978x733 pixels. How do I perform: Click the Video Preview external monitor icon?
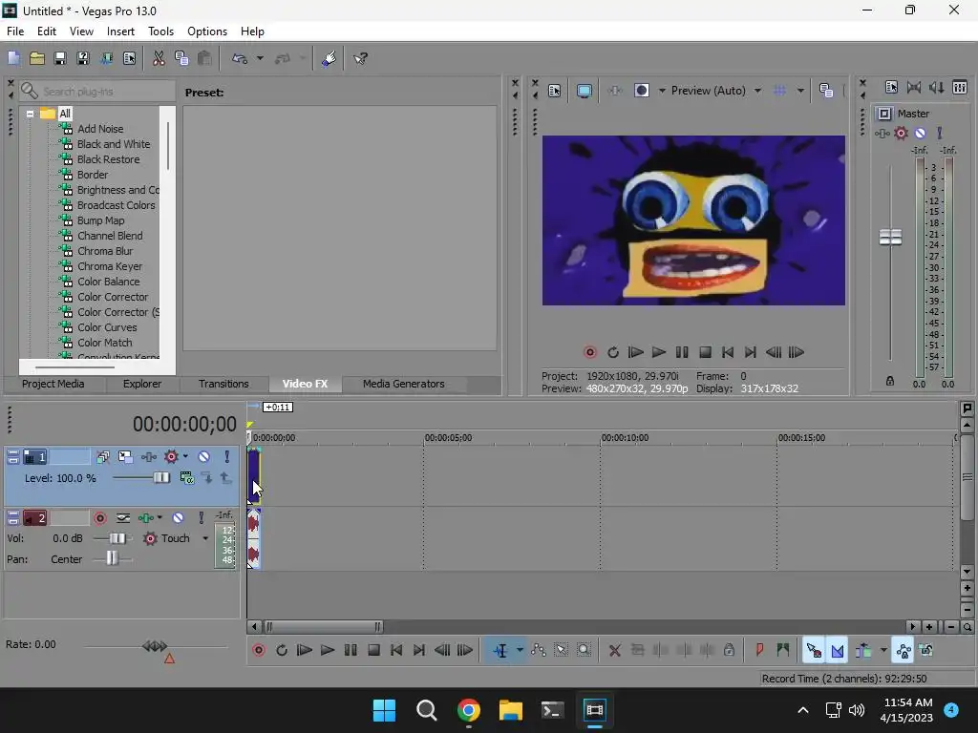[584, 91]
